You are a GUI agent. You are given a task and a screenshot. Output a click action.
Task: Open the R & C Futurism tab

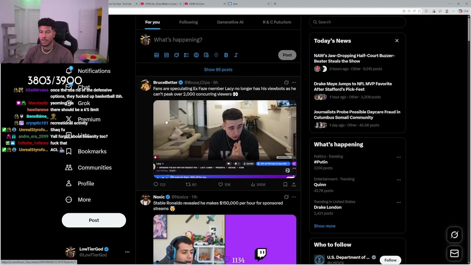tap(277, 22)
